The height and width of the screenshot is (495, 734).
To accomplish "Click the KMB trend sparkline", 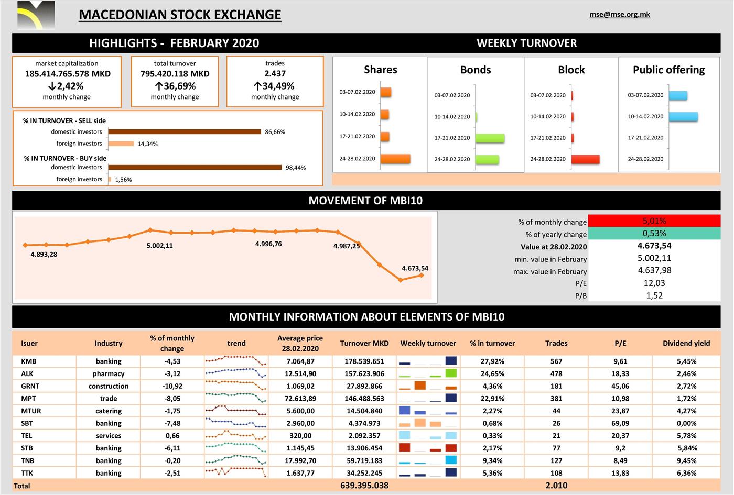I will [236, 361].
